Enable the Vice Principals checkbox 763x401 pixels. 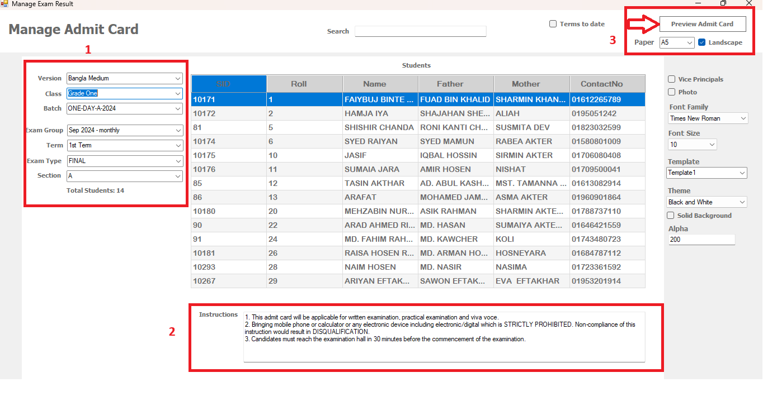pos(672,79)
